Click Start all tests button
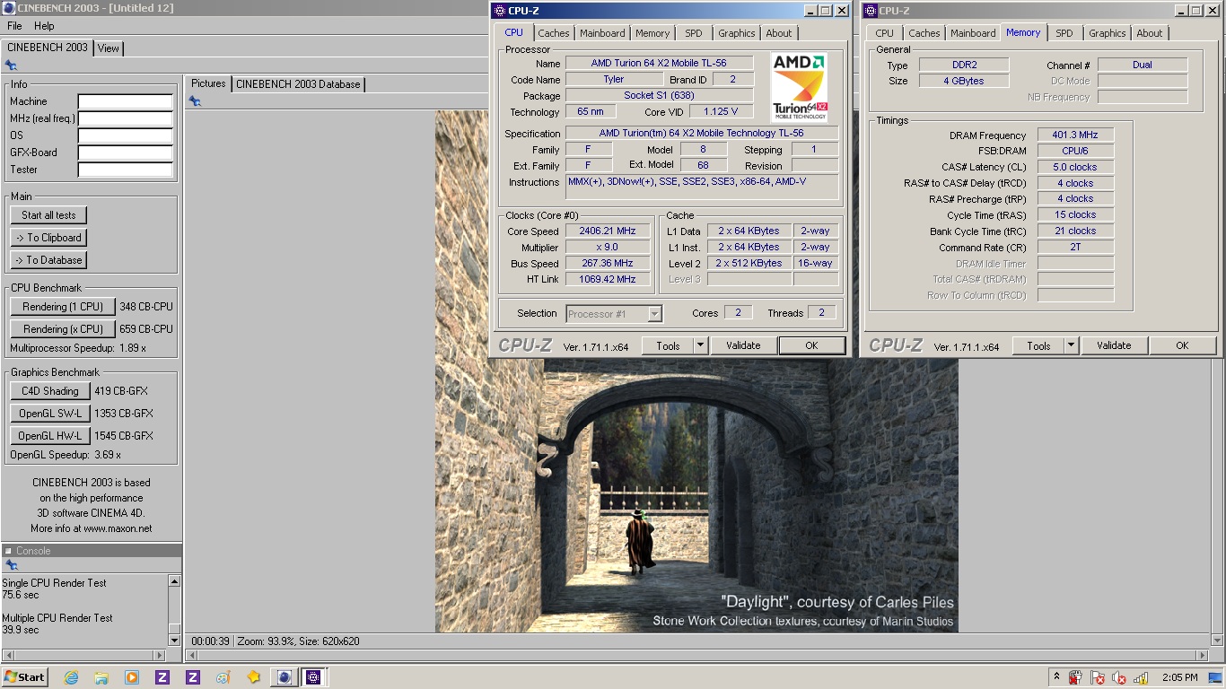1226x689 pixels. [48, 215]
